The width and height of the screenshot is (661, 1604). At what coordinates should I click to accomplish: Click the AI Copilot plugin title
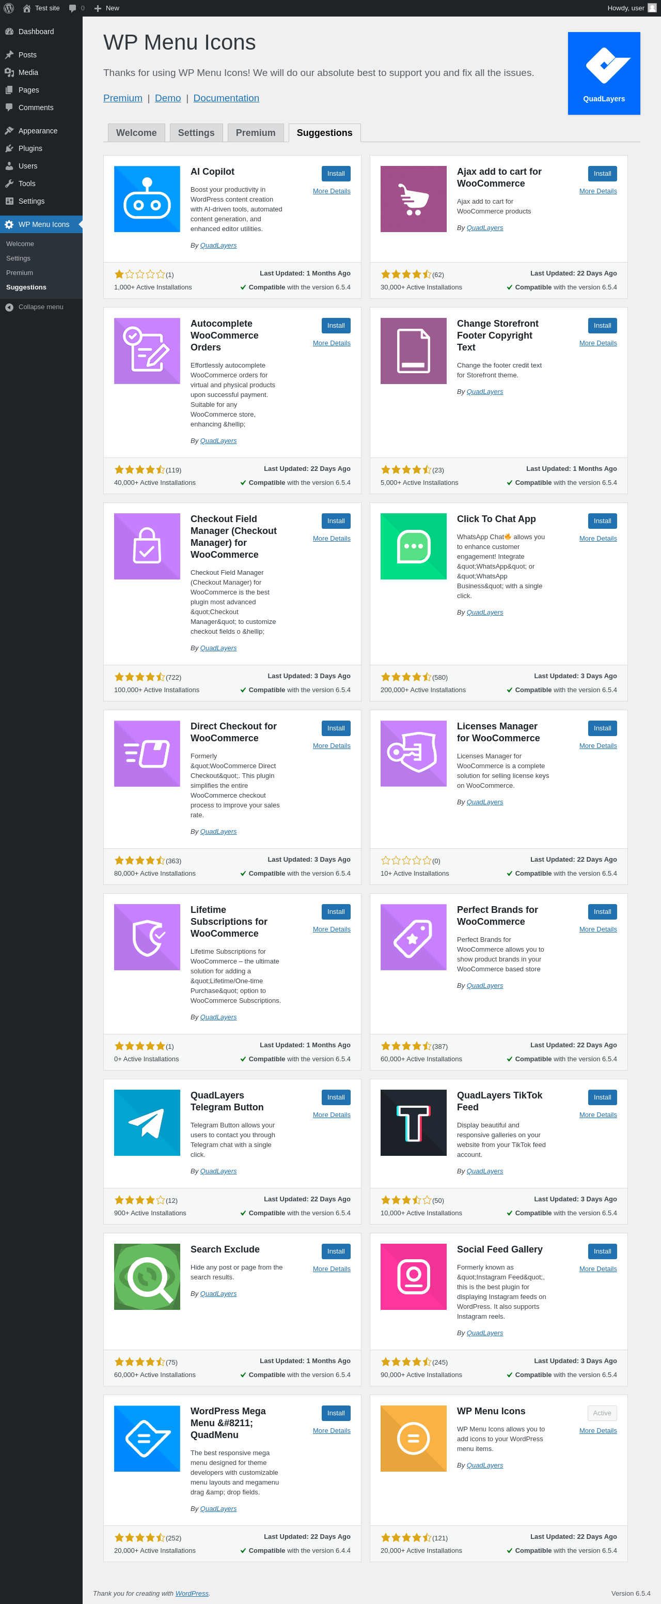pyautogui.click(x=212, y=172)
